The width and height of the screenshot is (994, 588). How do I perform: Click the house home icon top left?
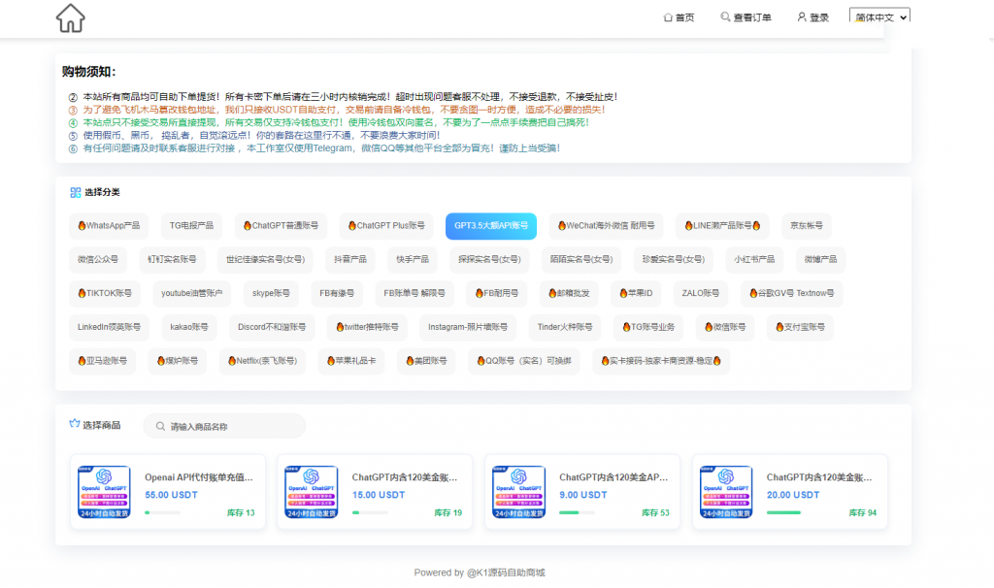pyautogui.click(x=69, y=17)
